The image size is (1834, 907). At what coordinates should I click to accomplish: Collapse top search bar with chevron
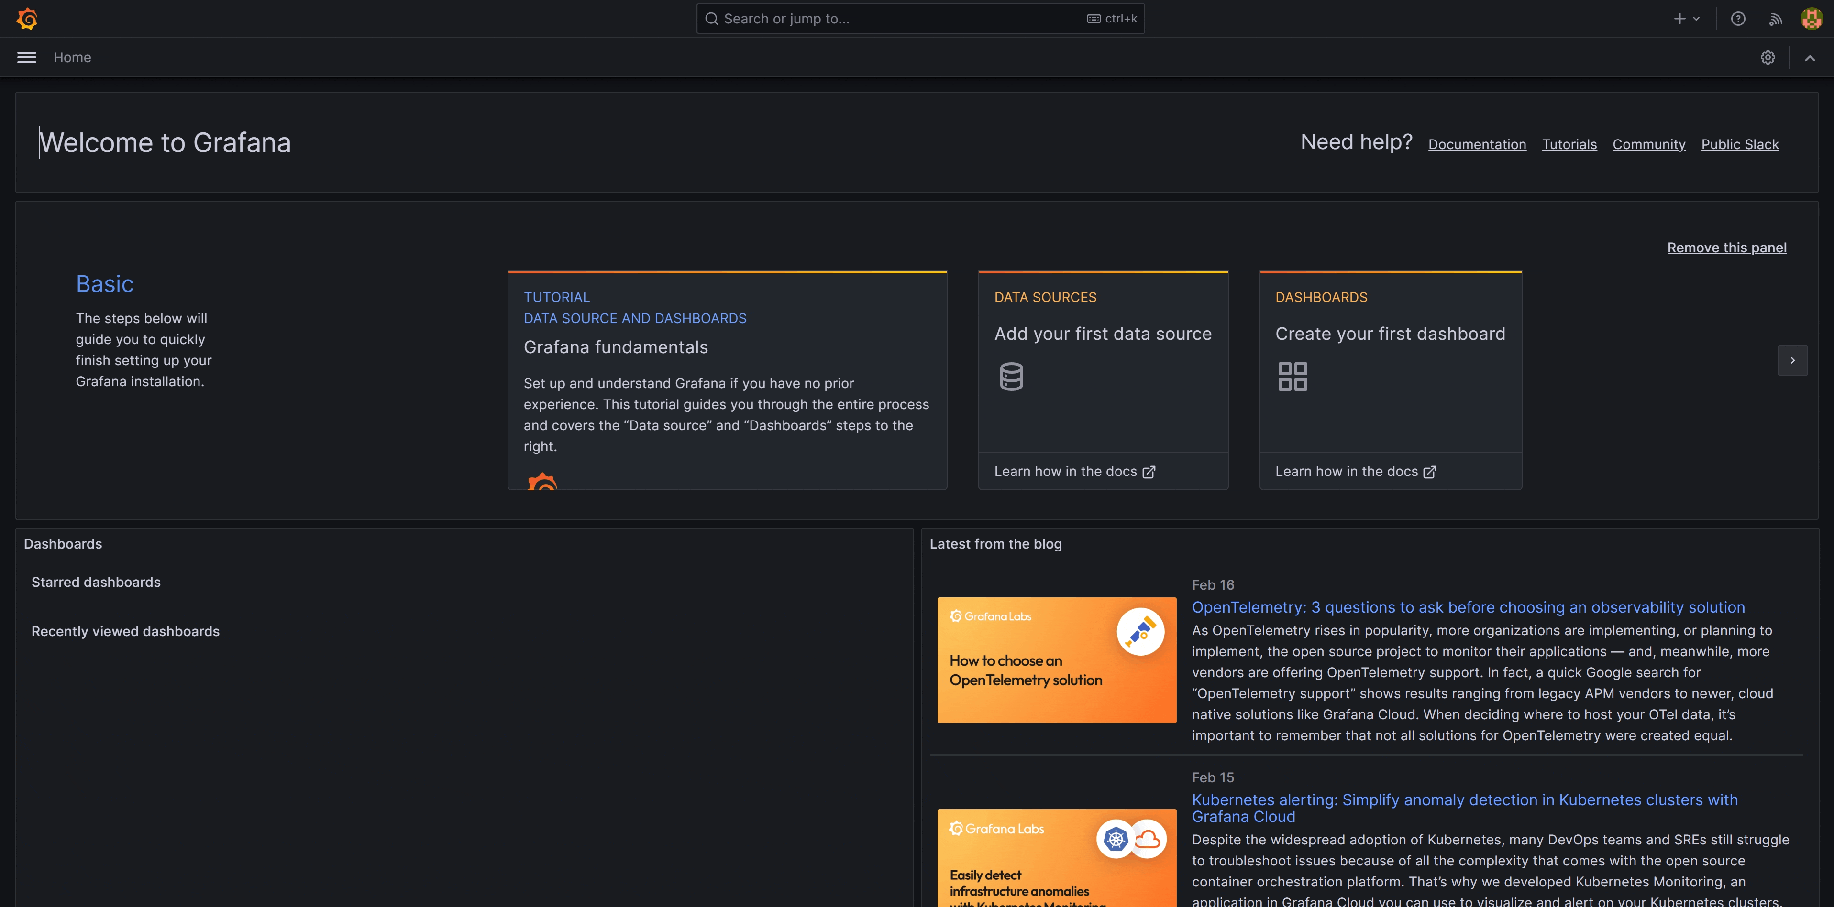click(x=1810, y=58)
